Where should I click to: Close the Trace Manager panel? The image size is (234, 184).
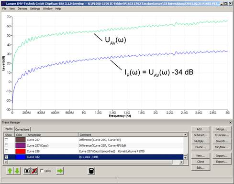230,123
